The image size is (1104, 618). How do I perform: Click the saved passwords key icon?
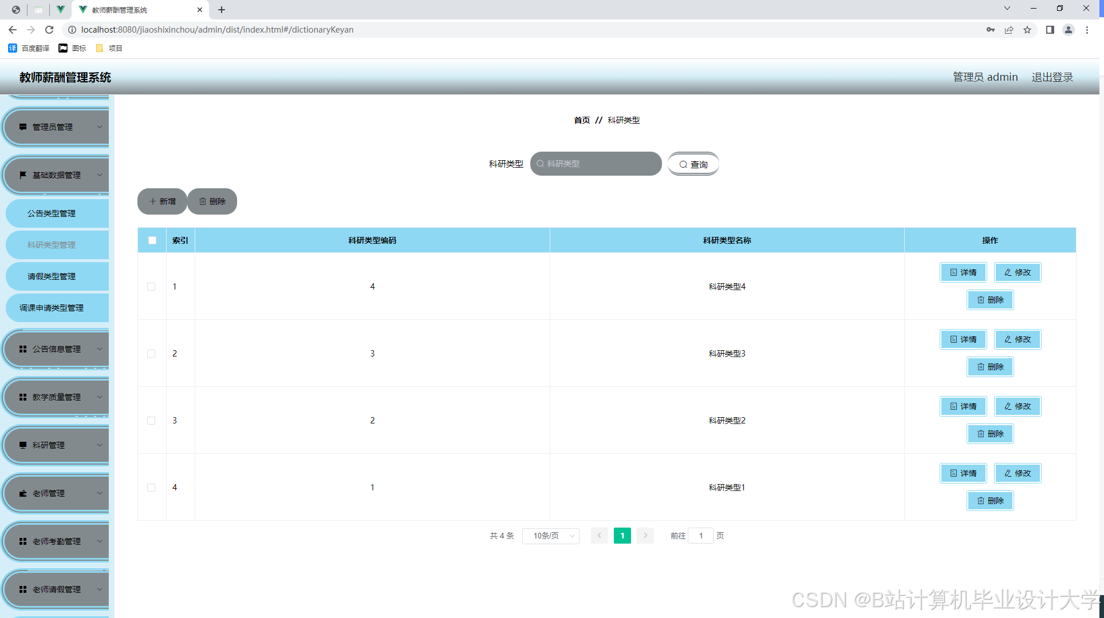click(x=991, y=30)
